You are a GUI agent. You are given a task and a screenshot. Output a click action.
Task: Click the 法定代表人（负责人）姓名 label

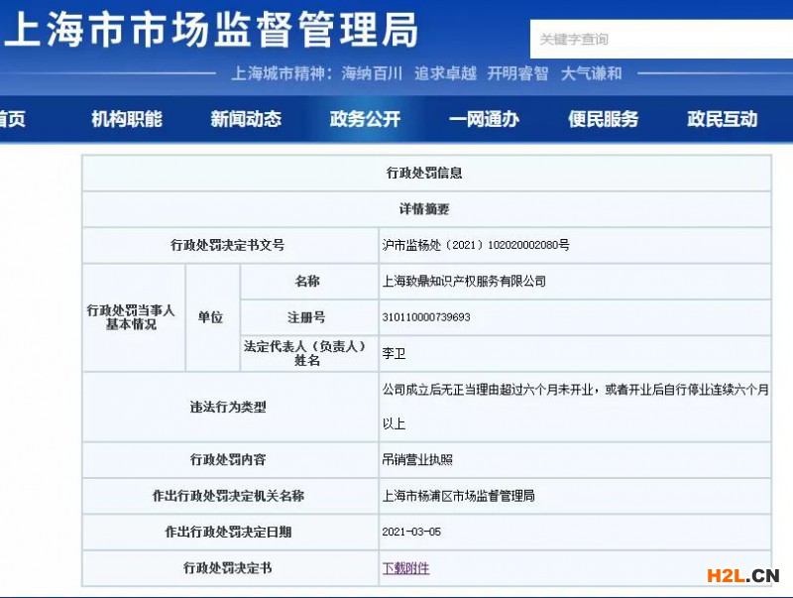pyautogui.click(x=305, y=353)
